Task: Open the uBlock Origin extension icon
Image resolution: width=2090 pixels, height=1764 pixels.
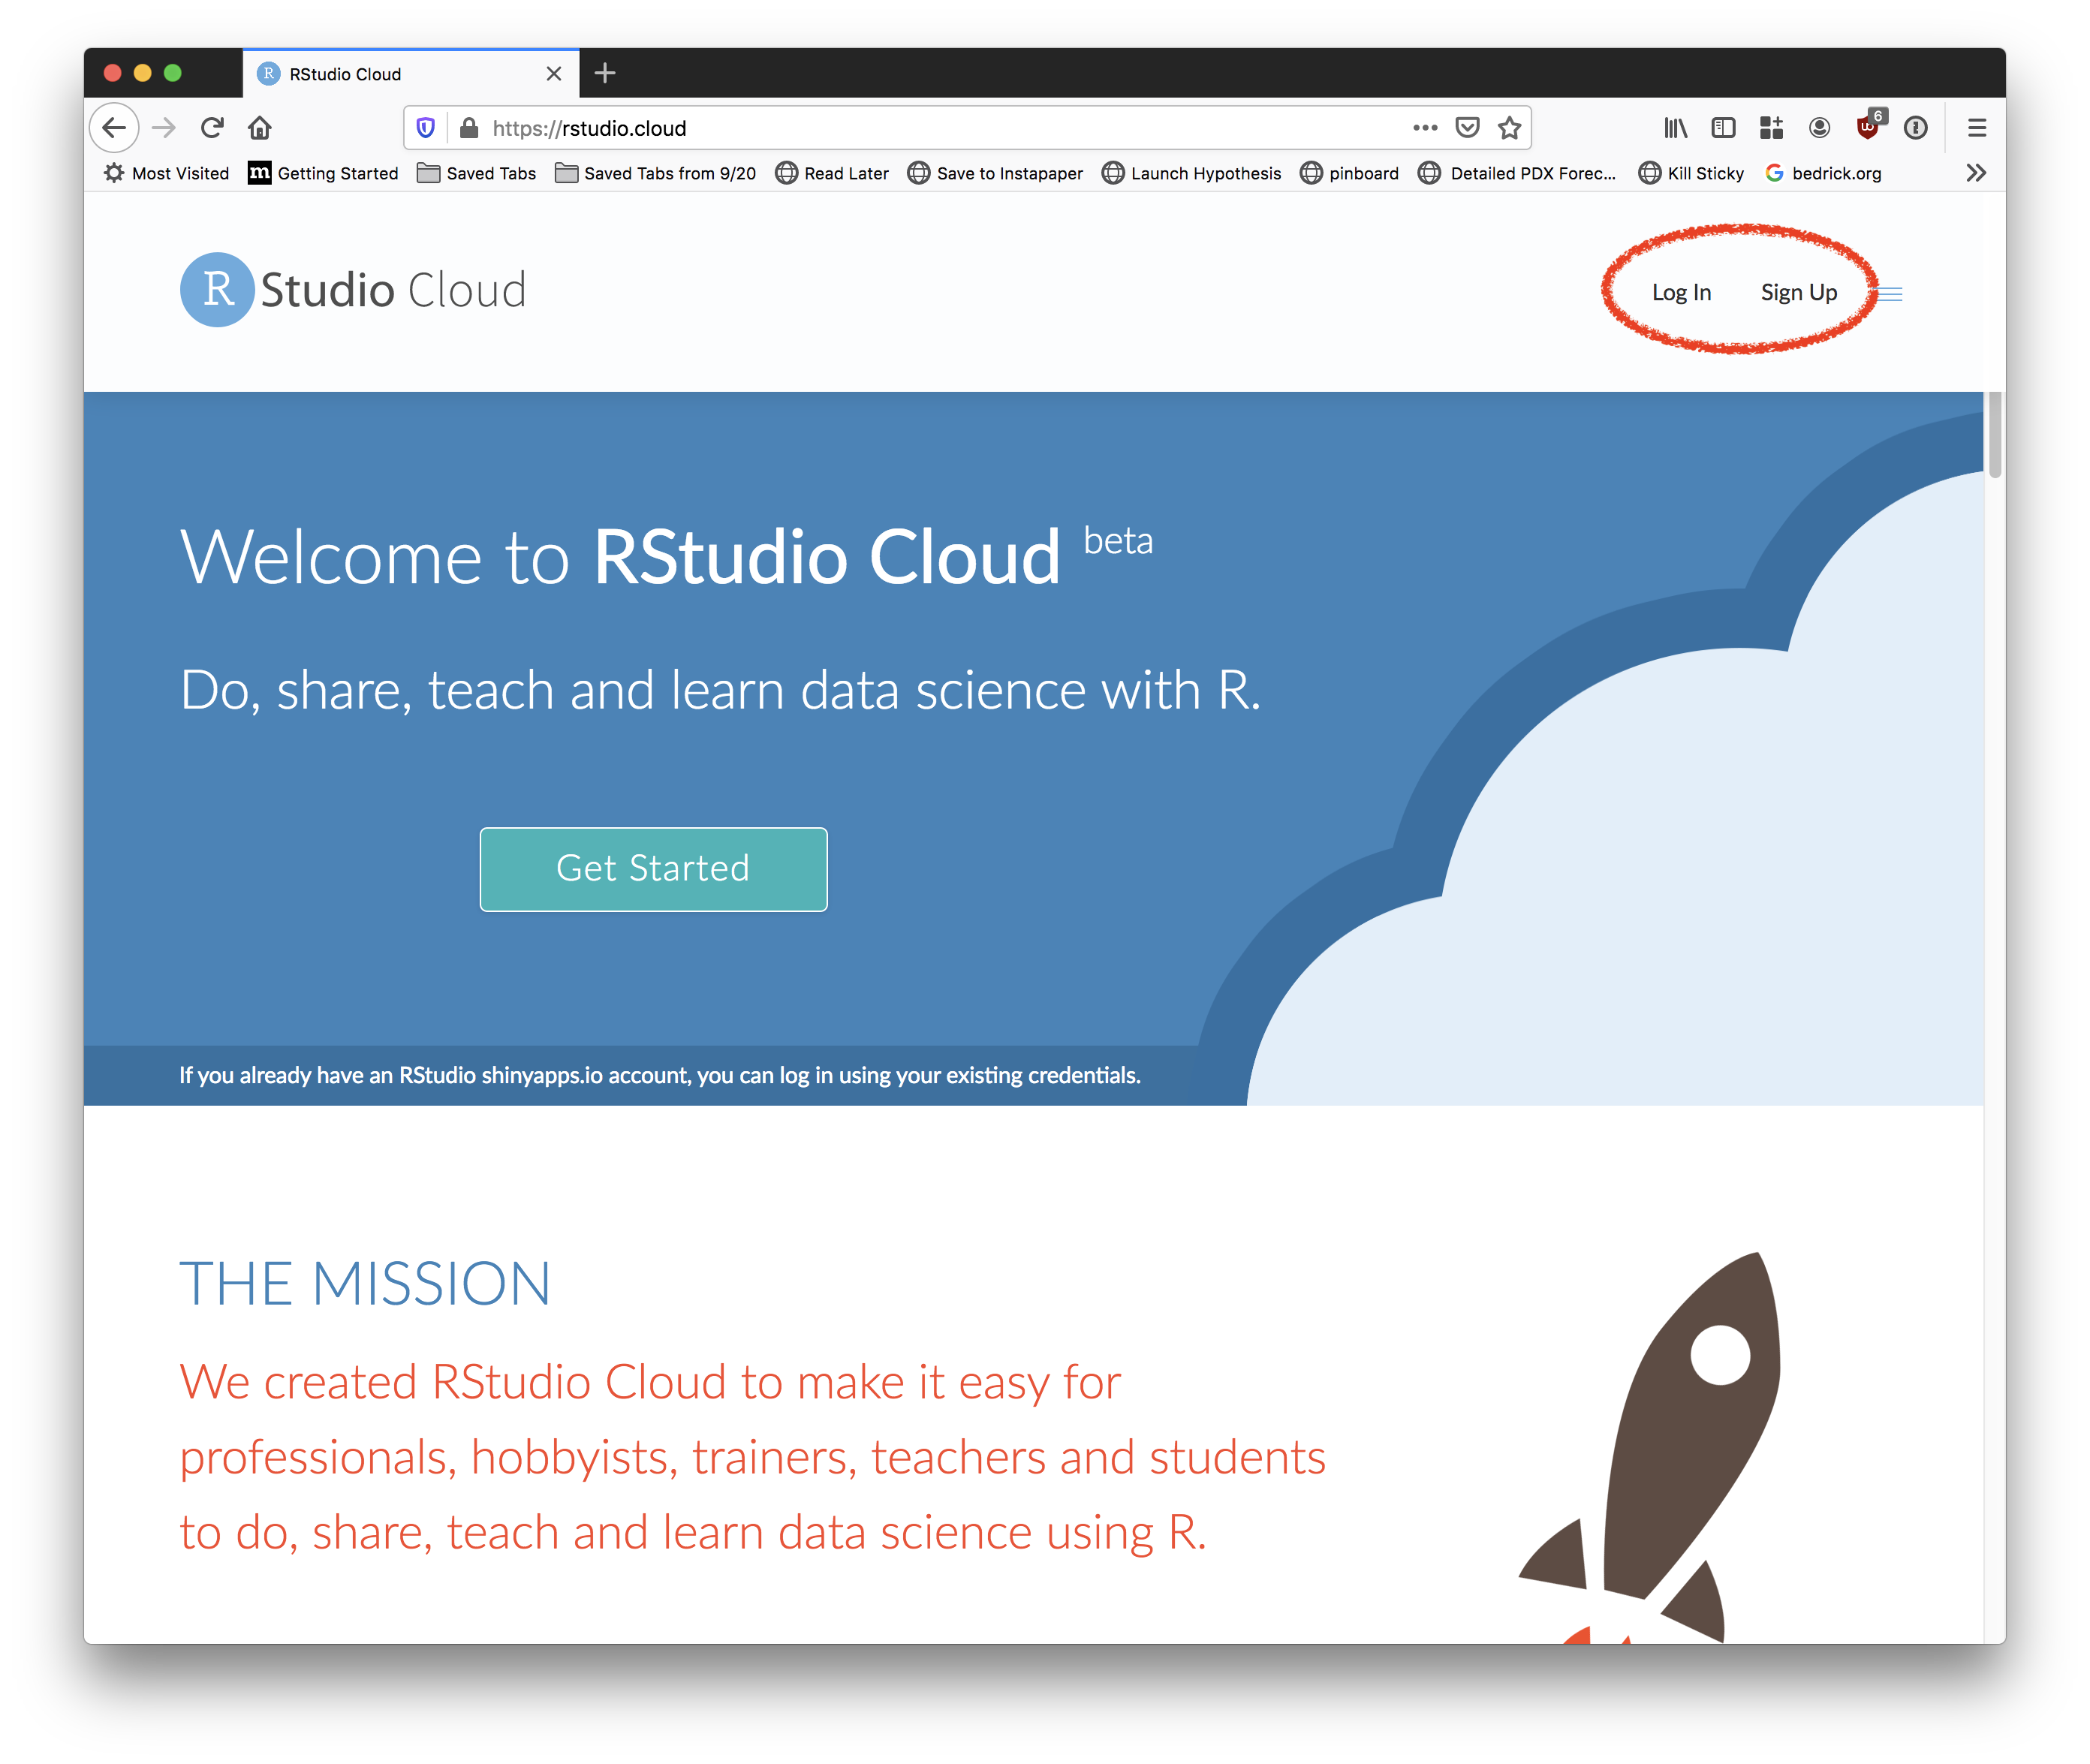Action: (1867, 127)
